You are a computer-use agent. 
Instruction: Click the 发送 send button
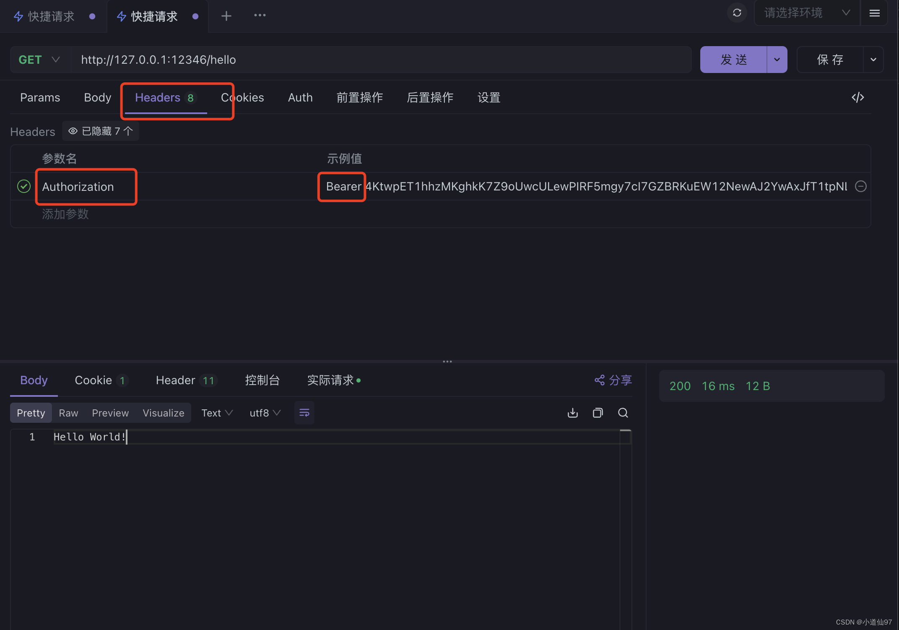click(733, 60)
